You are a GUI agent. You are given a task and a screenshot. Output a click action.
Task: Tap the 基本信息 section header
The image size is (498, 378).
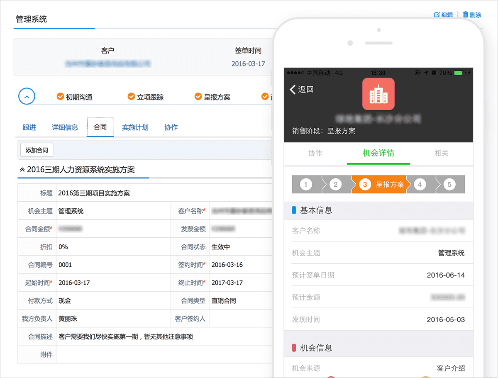pyautogui.click(x=378, y=210)
